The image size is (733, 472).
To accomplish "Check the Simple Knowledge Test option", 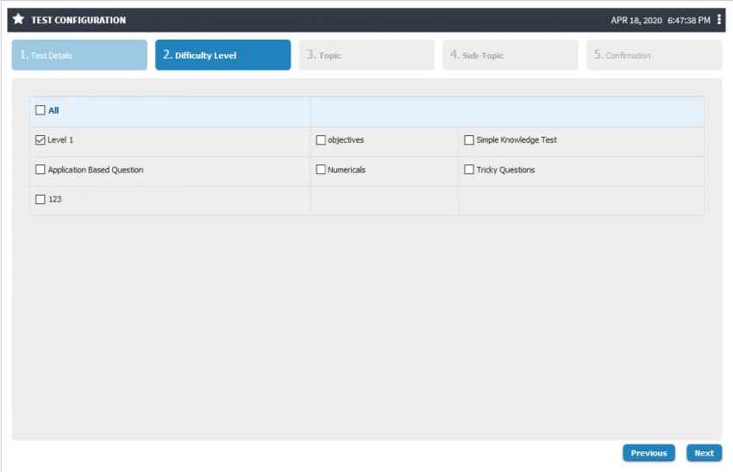I will (469, 140).
